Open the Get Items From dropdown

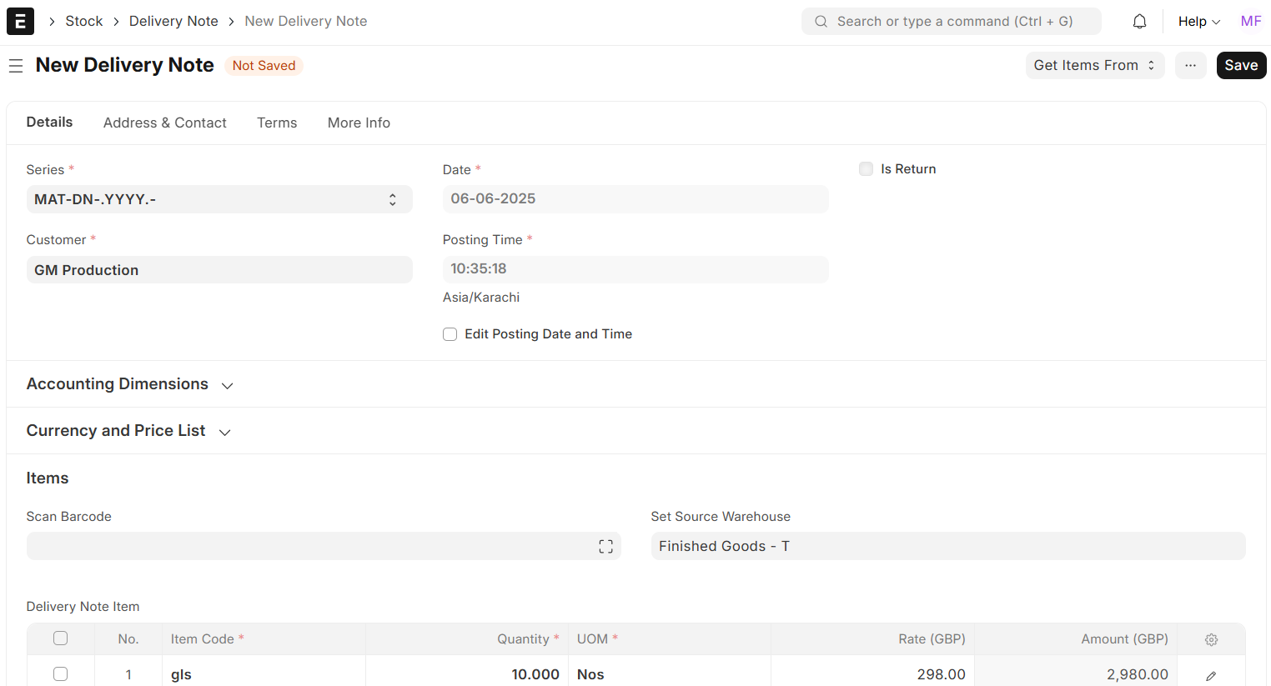(x=1094, y=66)
